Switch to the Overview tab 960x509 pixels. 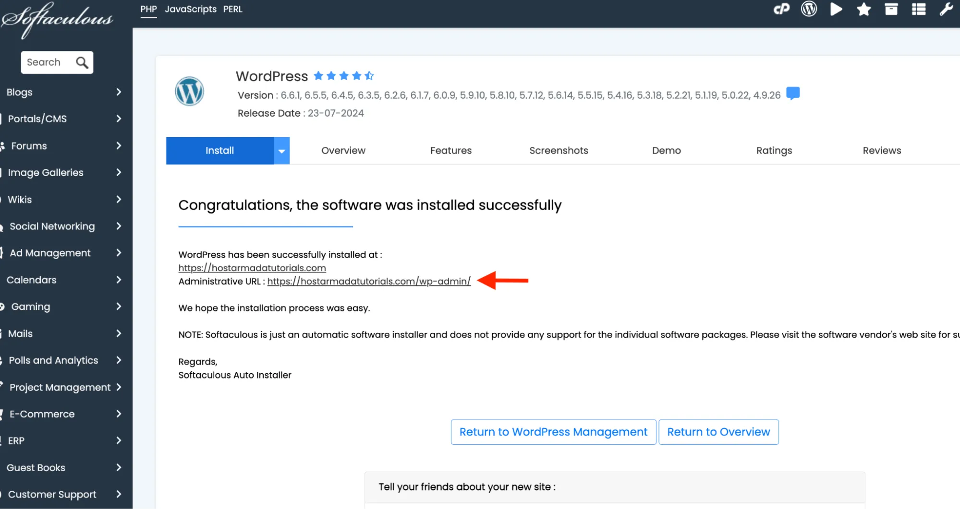[x=343, y=151]
